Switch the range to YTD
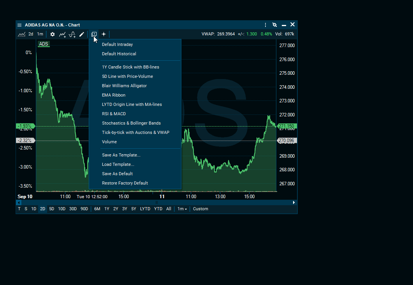 point(158,209)
